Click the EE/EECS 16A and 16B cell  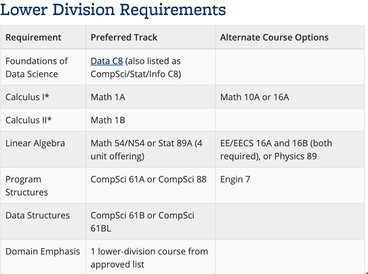click(289, 150)
